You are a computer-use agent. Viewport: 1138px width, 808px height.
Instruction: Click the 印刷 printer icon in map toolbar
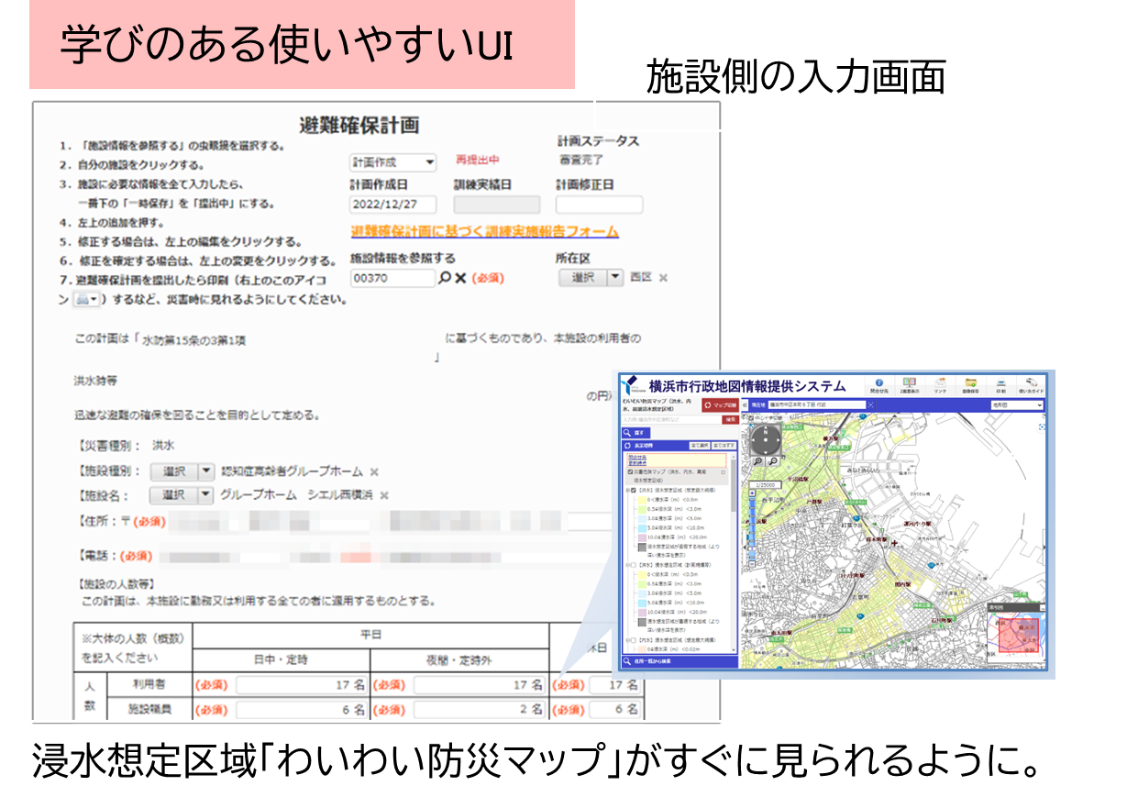click(x=1001, y=382)
